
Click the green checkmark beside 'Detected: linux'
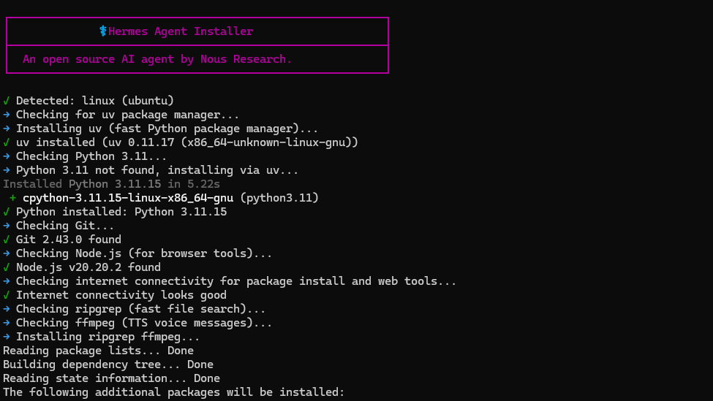tap(7, 100)
